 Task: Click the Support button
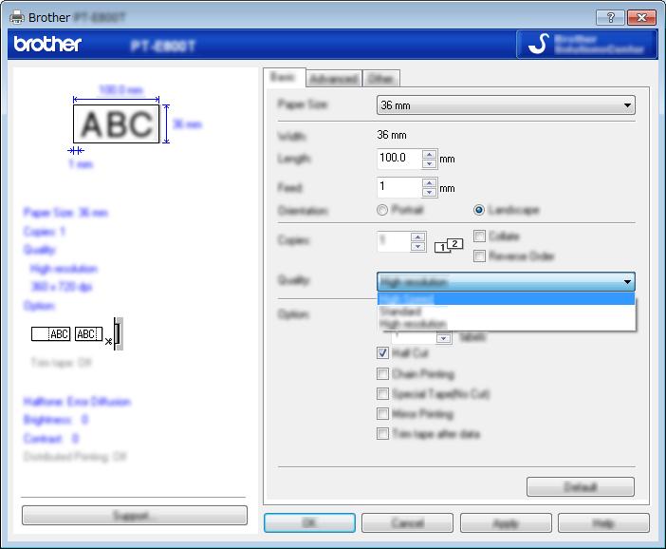tap(134, 516)
